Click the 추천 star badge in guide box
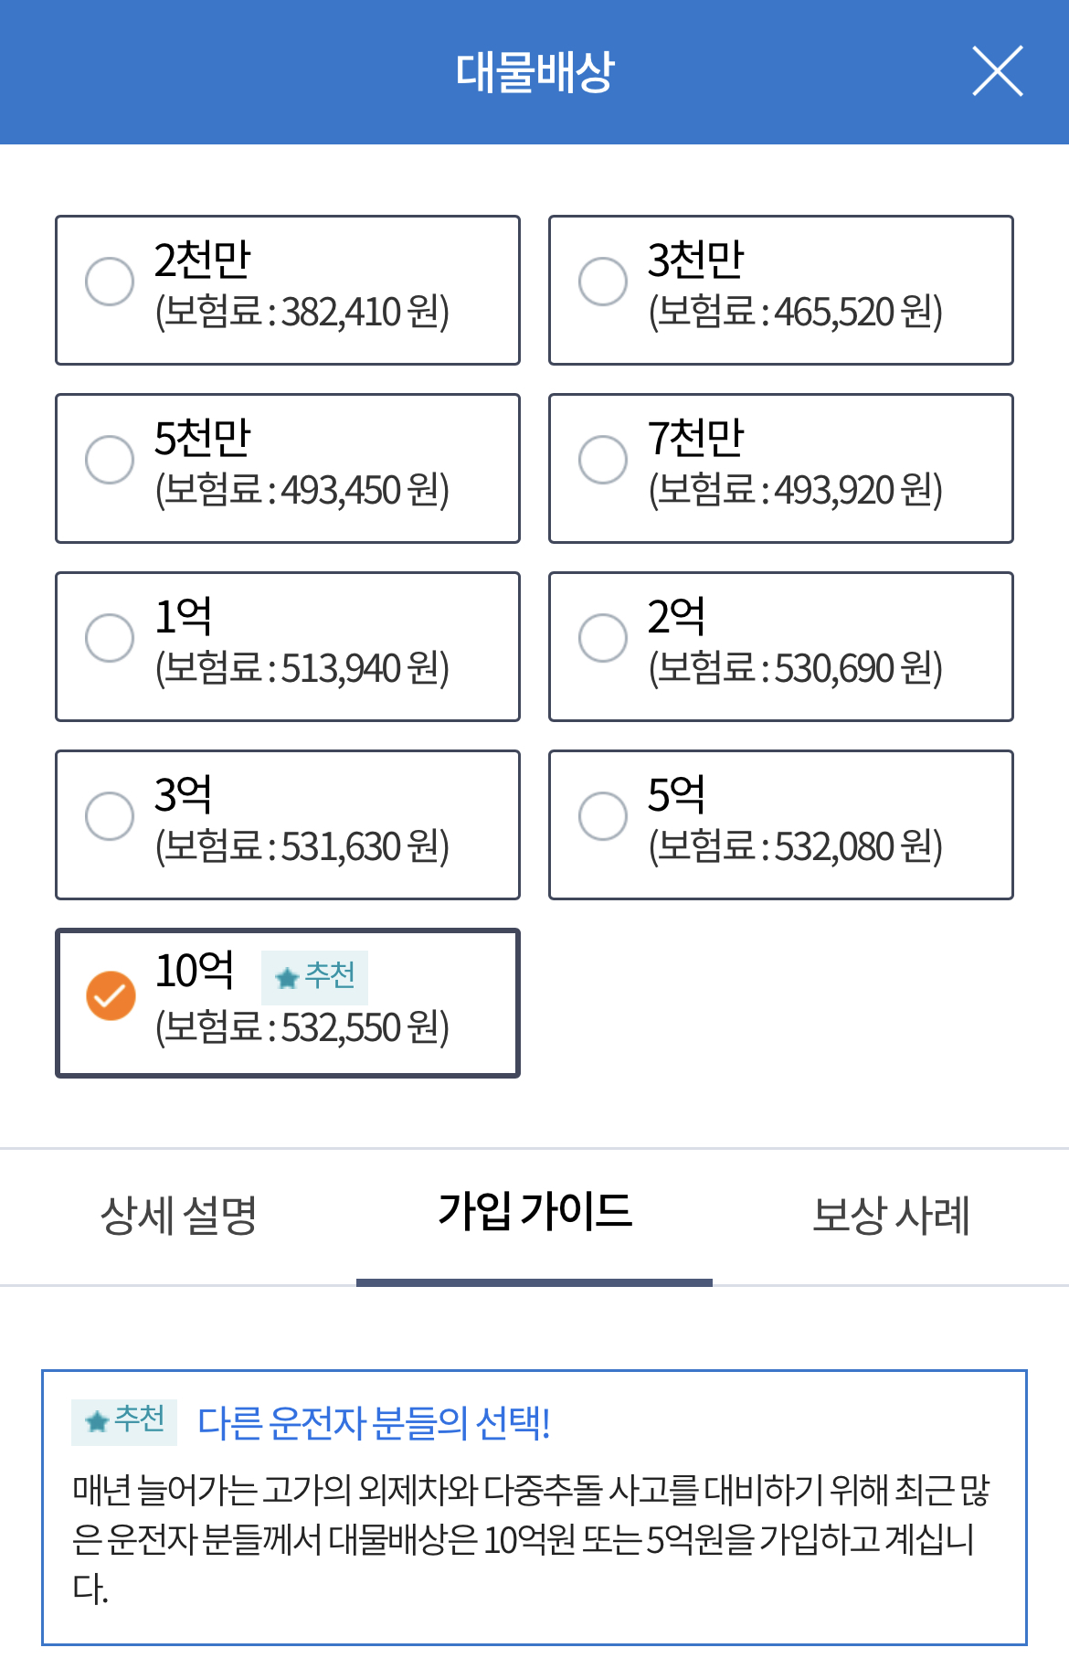1069x1669 pixels. click(x=124, y=1421)
